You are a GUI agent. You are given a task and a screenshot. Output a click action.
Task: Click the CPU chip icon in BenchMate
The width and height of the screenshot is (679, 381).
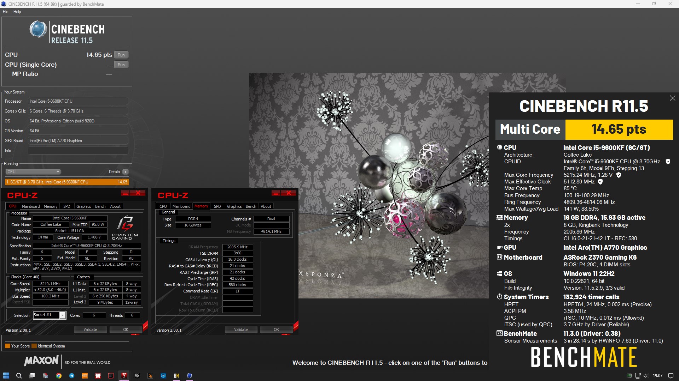click(499, 147)
